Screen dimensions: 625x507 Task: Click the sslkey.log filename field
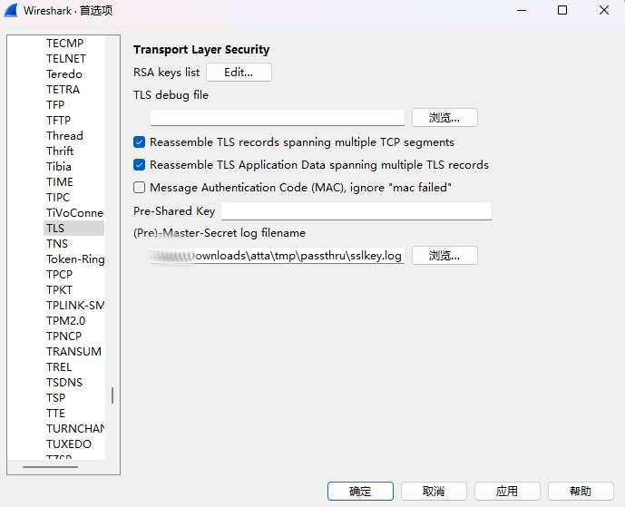pos(278,255)
